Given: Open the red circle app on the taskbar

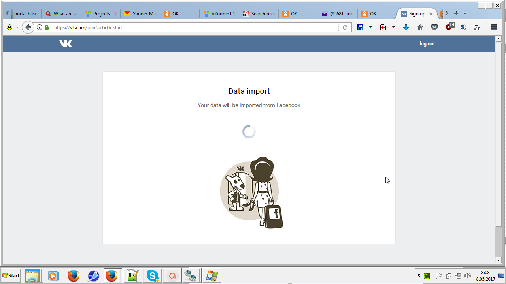Looking at the screenshot, I should click(172, 276).
